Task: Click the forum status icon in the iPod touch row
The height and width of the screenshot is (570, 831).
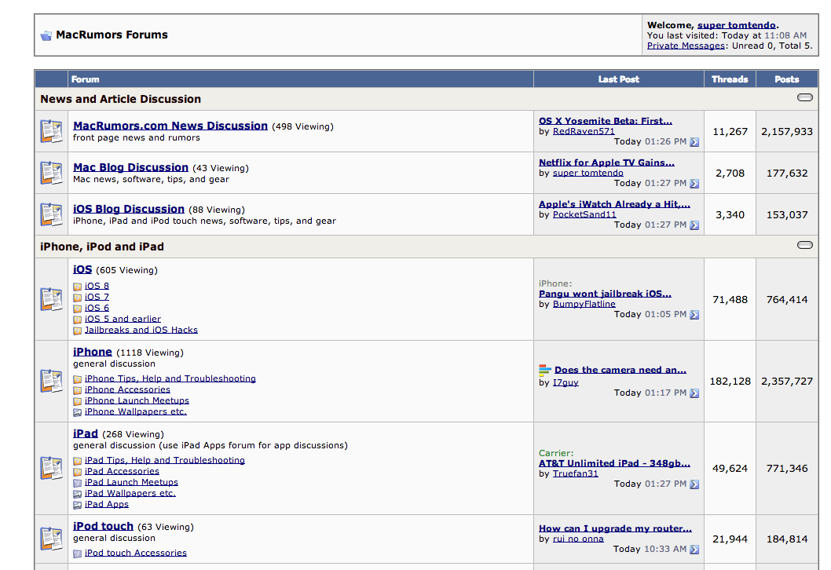Action: tap(51, 539)
